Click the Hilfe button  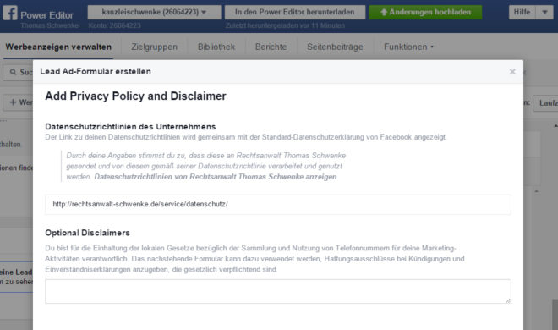point(522,12)
